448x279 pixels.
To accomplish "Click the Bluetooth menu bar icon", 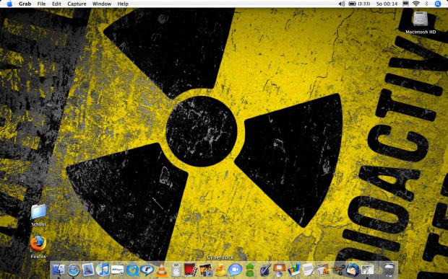I will pos(426,4).
